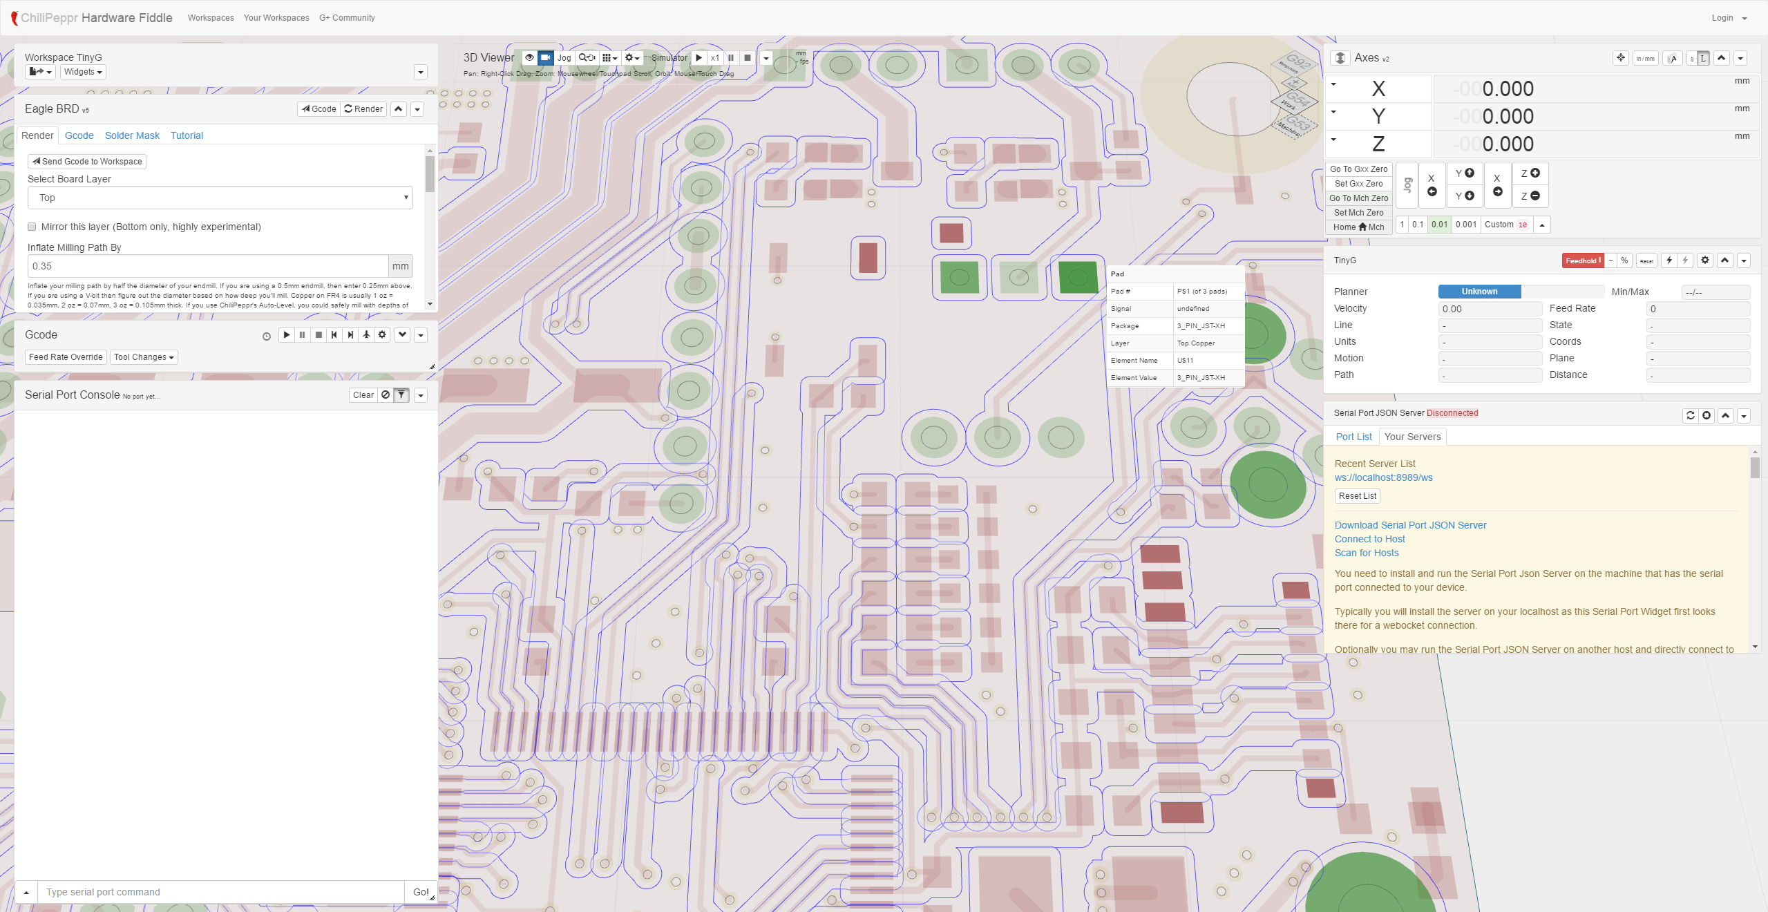Open the Port List tab
This screenshot has height=912, width=1768.
coord(1353,437)
